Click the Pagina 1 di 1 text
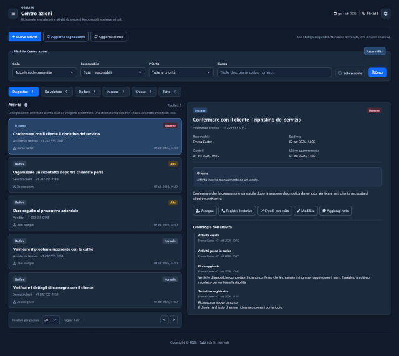This screenshot has height=356, width=399. 72,320
